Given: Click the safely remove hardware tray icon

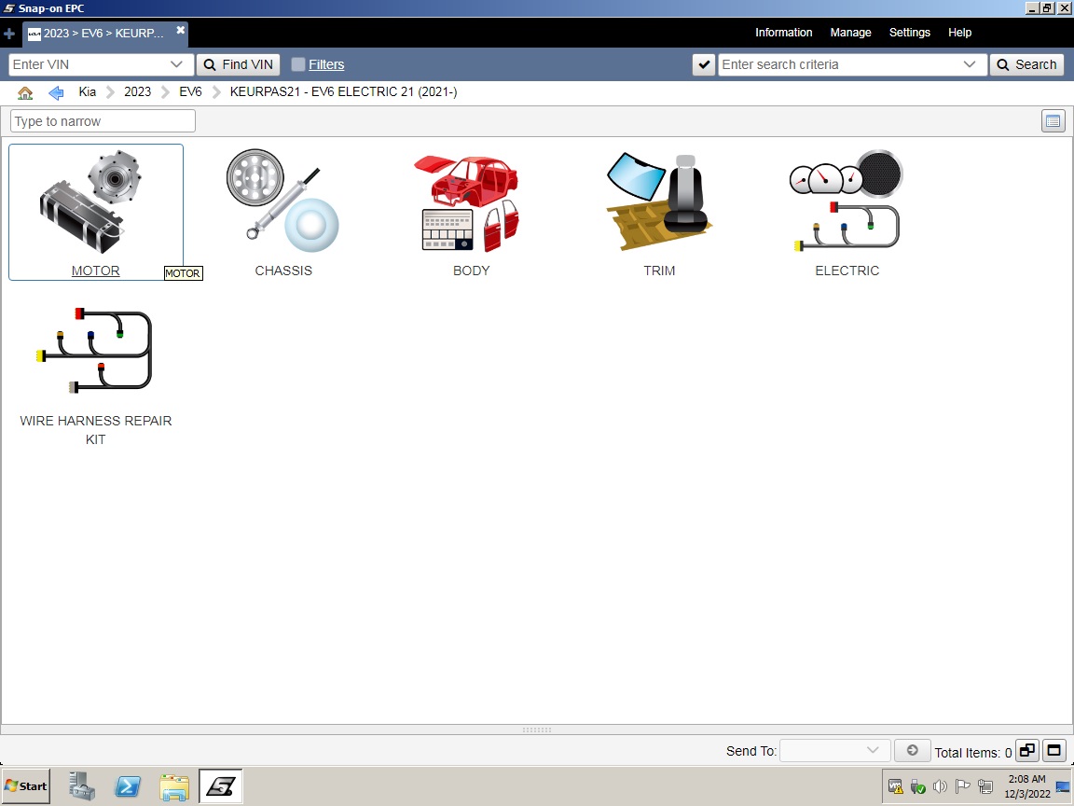Looking at the screenshot, I should (x=917, y=786).
